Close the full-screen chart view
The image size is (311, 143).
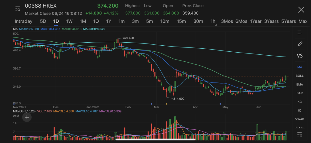click(x=301, y=10)
